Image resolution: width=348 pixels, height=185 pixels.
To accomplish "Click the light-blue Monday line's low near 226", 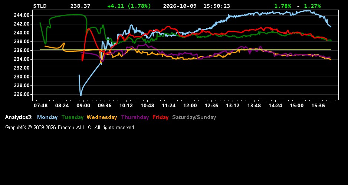I will pyautogui.click(x=81, y=95).
